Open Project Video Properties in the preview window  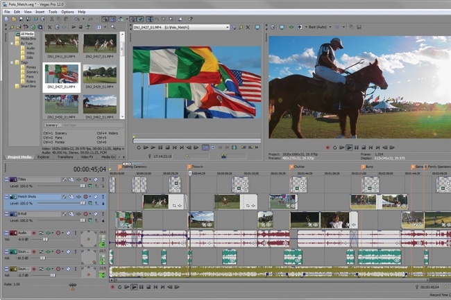pyautogui.click(x=273, y=27)
